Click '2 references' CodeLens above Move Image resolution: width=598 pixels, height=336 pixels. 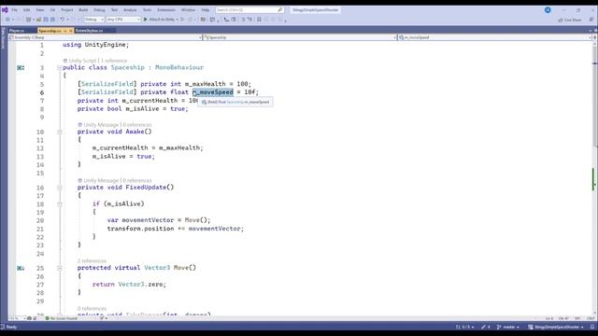click(92, 261)
